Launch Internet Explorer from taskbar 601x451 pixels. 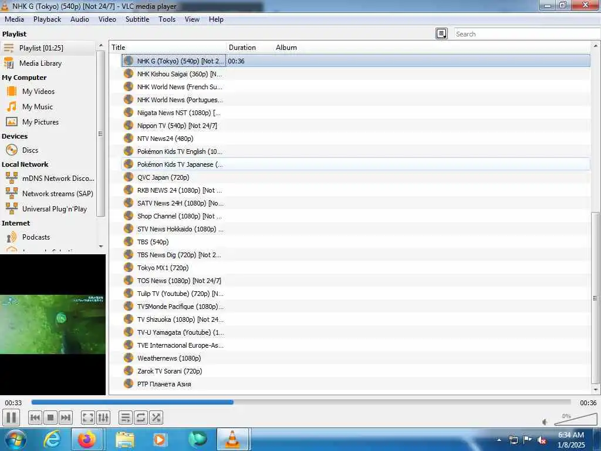(52, 439)
